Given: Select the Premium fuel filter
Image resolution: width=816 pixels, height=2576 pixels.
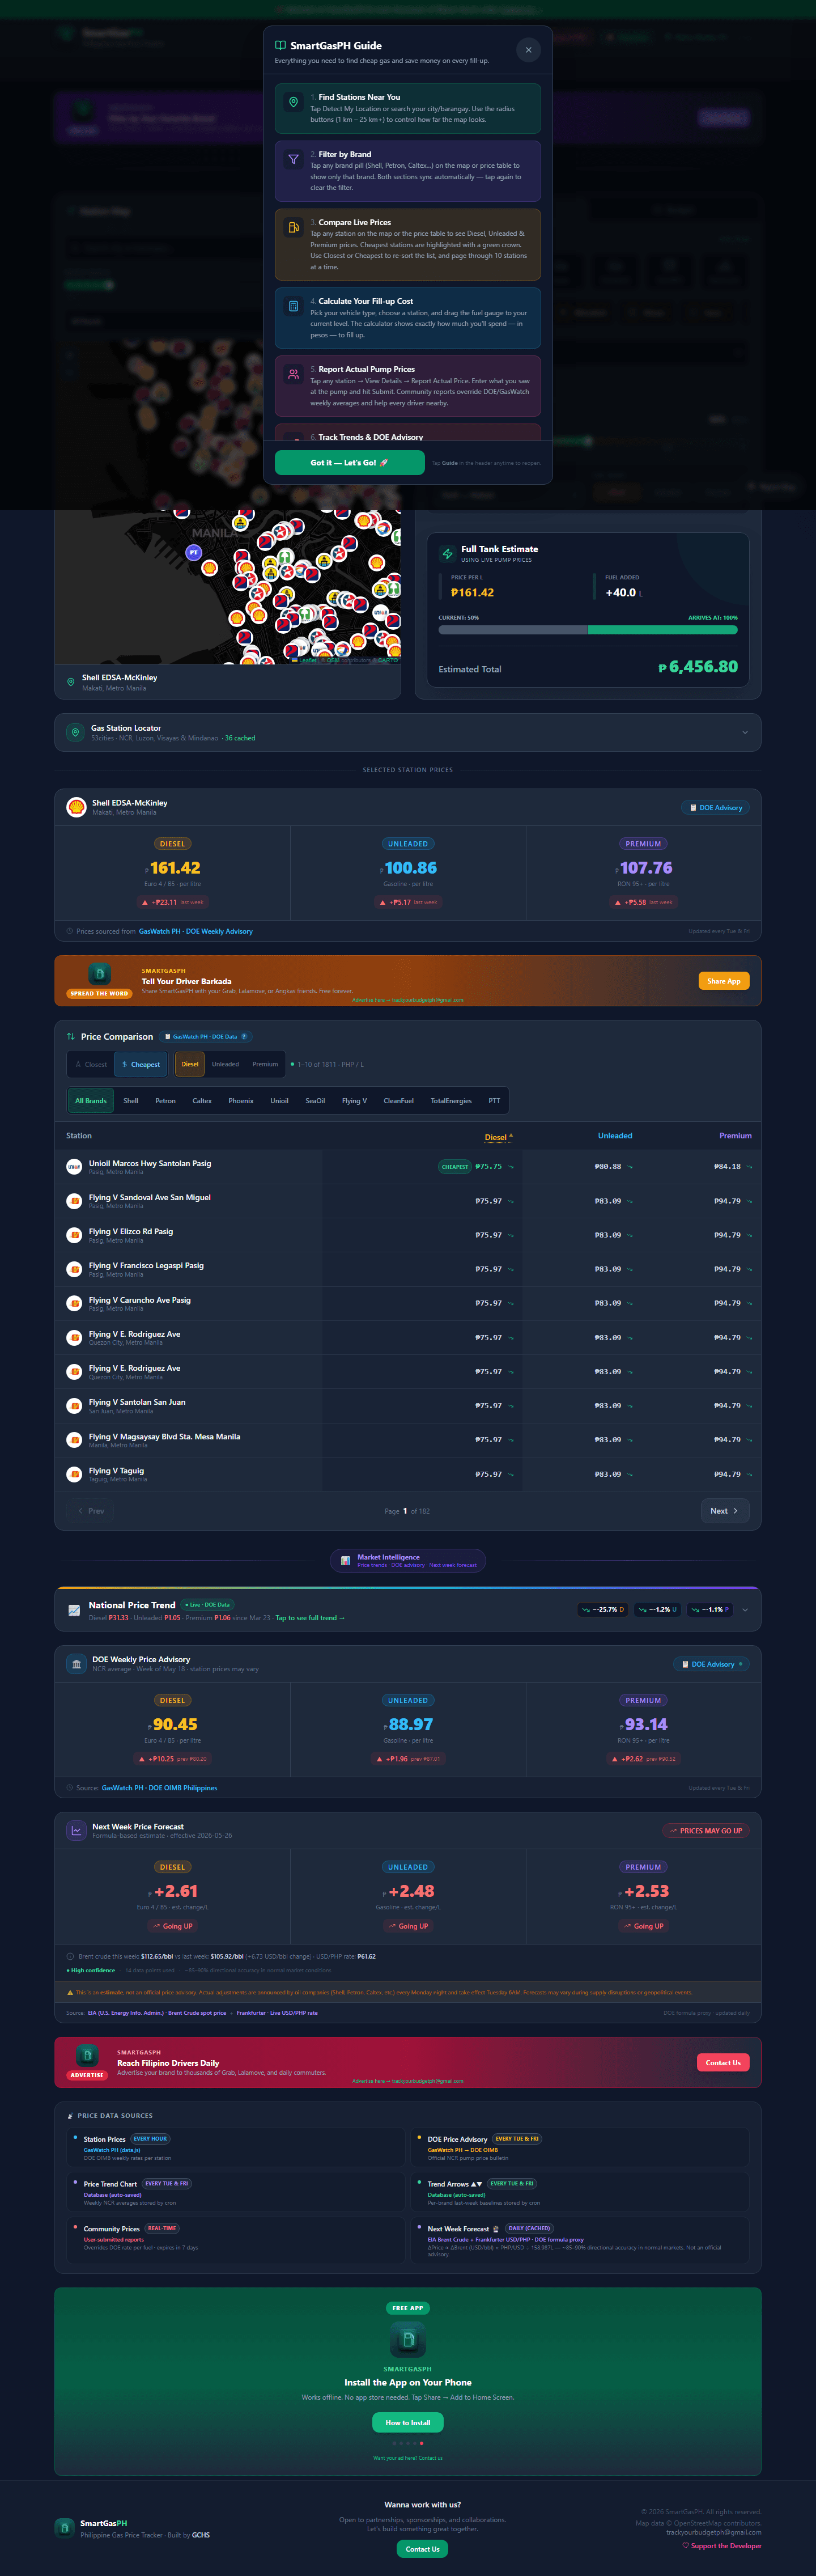Looking at the screenshot, I should (x=265, y=1064).
